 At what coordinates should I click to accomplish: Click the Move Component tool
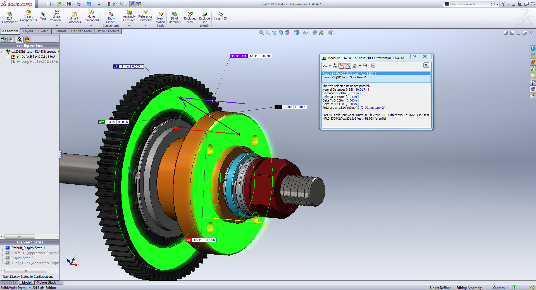(x=91, y=16)
